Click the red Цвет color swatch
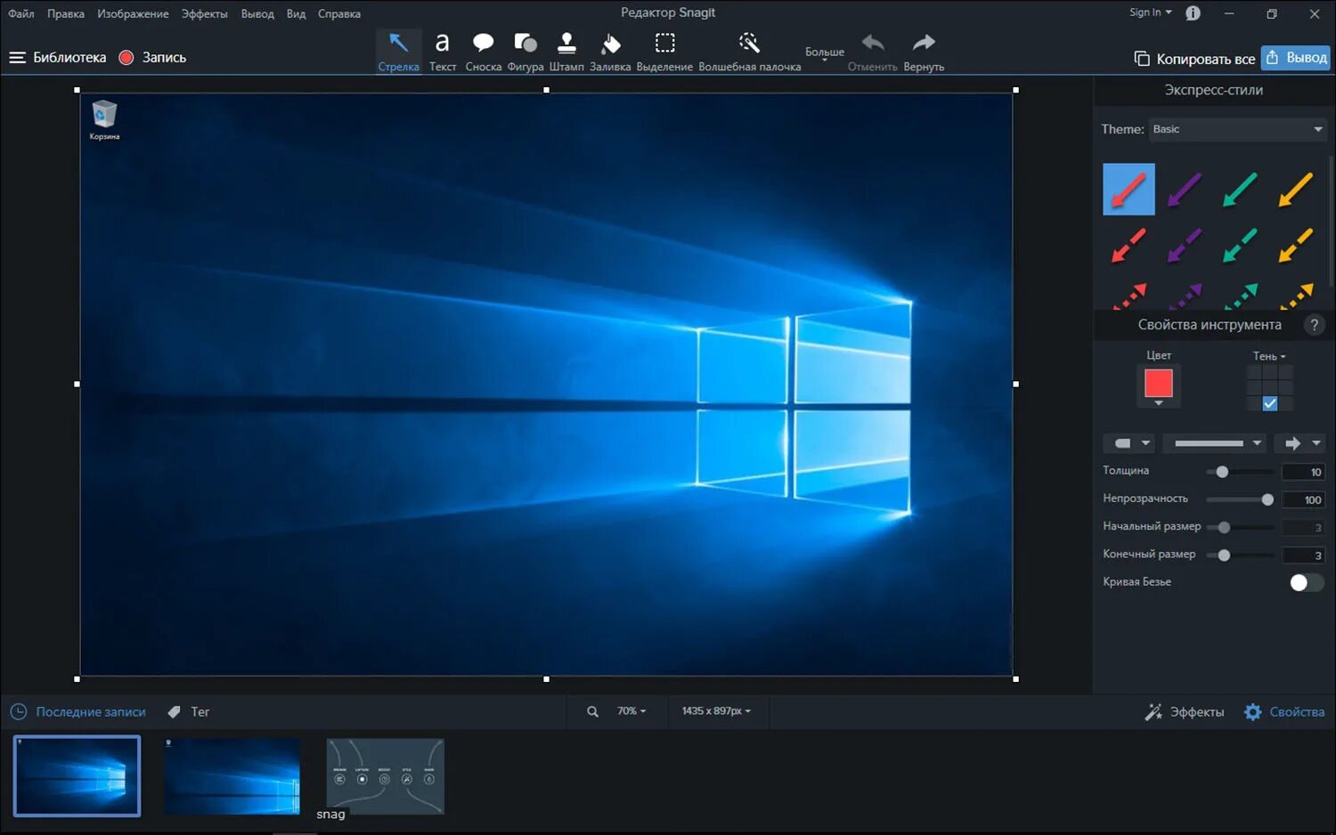1336x835 pixels. coord(1159,383)
